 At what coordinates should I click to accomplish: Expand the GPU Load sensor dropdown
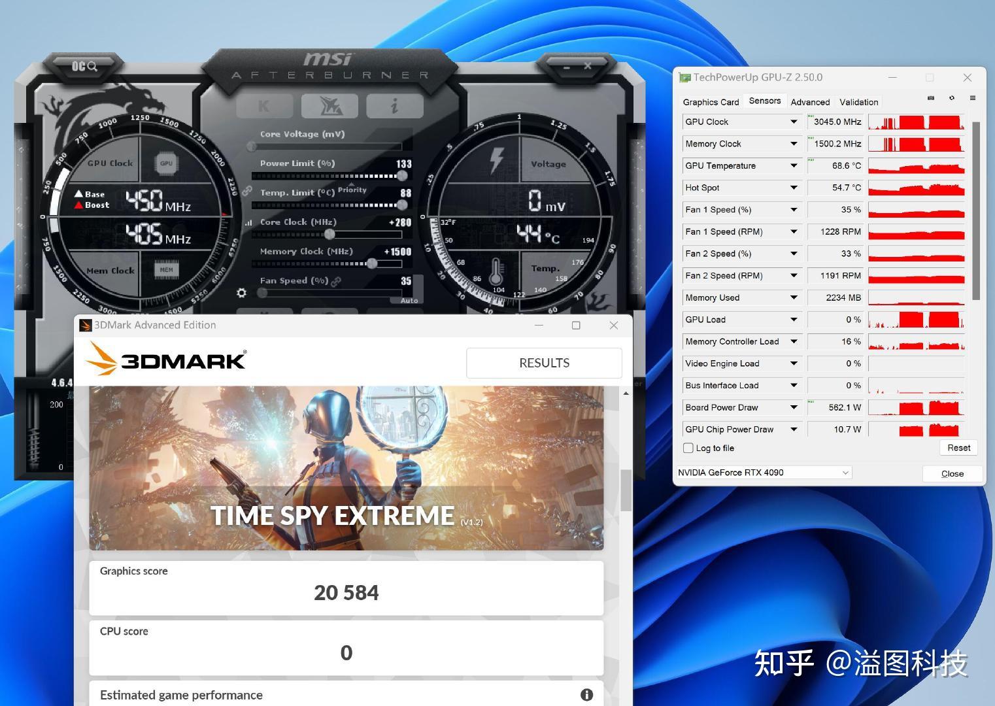coord(794,320)
